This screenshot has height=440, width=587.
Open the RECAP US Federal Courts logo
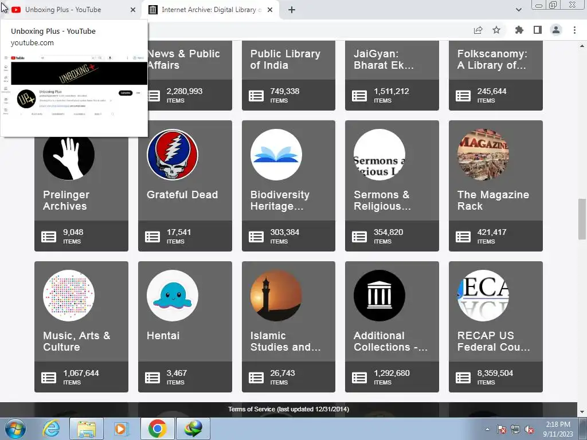(483, 296)
